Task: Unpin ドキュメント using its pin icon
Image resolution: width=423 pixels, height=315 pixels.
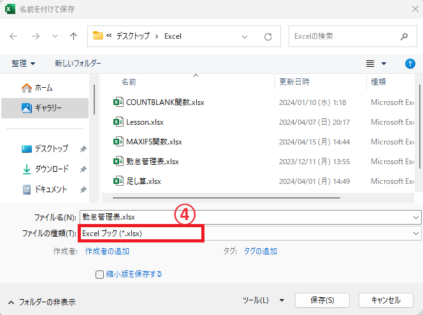Action: pyautogui.click(x=83, y=190)
